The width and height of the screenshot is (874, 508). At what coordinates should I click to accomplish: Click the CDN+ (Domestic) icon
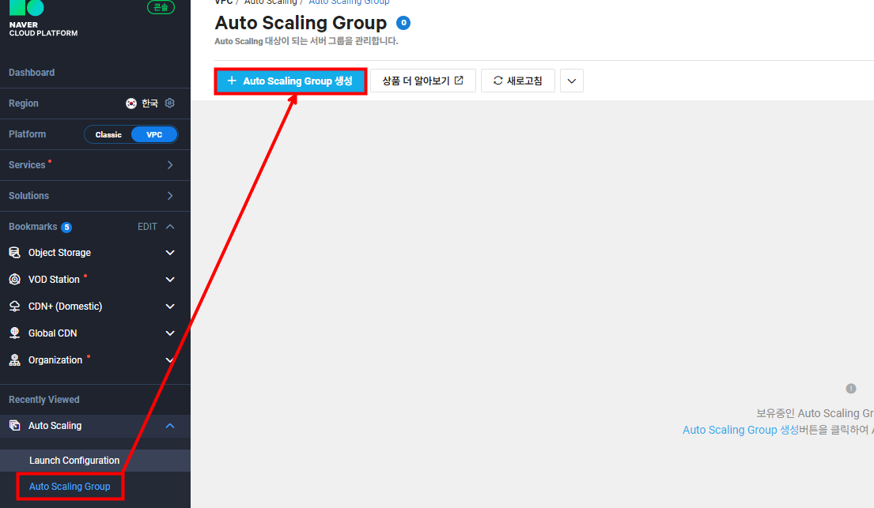[15, 306]
